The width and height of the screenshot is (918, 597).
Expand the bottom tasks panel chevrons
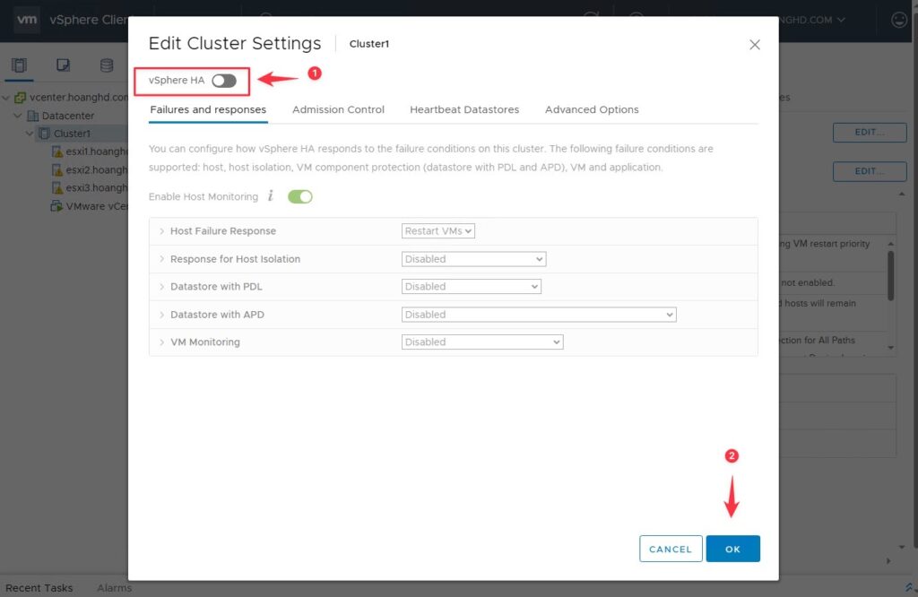[x=909, y=588]
